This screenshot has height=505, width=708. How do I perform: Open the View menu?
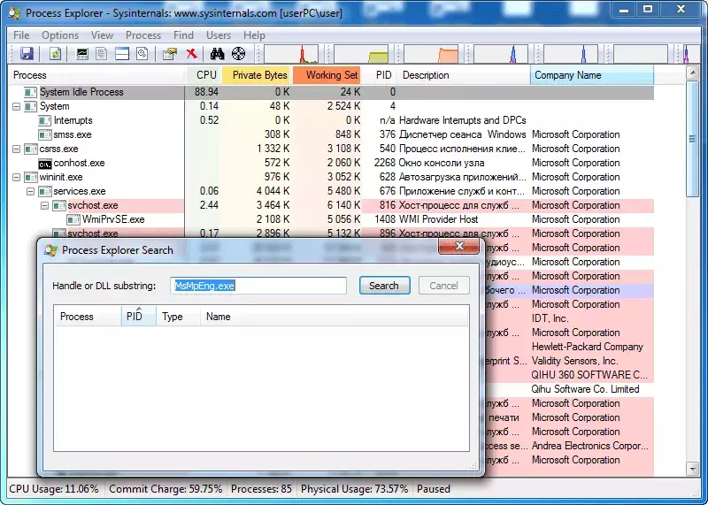click(102, 35)
